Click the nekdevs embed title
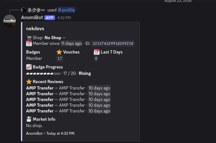This screenshot has height=143, width=216. 35,29
